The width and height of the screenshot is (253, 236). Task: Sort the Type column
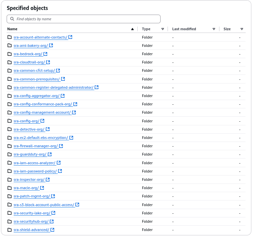(163, 29)
